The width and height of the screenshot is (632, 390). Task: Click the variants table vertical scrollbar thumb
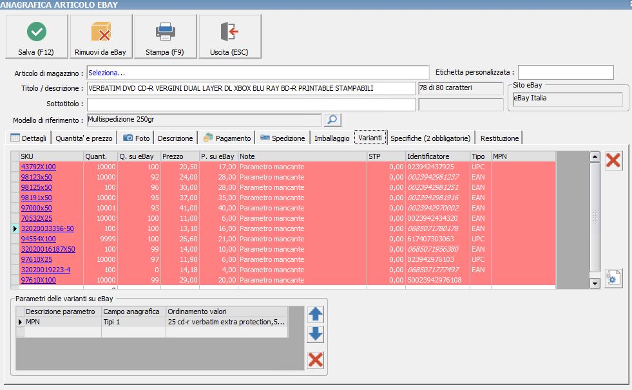point(595,217)
